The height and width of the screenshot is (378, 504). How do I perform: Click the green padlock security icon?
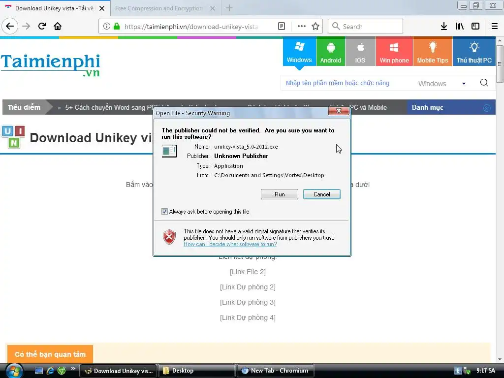pos(117,27)
